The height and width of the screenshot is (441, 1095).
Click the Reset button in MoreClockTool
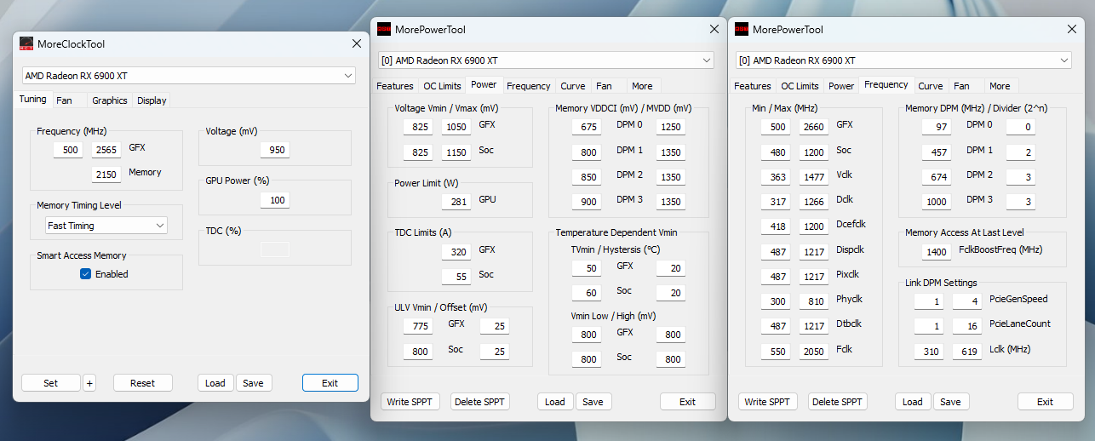(x=143, y=383)
